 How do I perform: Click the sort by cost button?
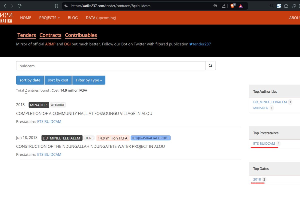coord(58,80)
